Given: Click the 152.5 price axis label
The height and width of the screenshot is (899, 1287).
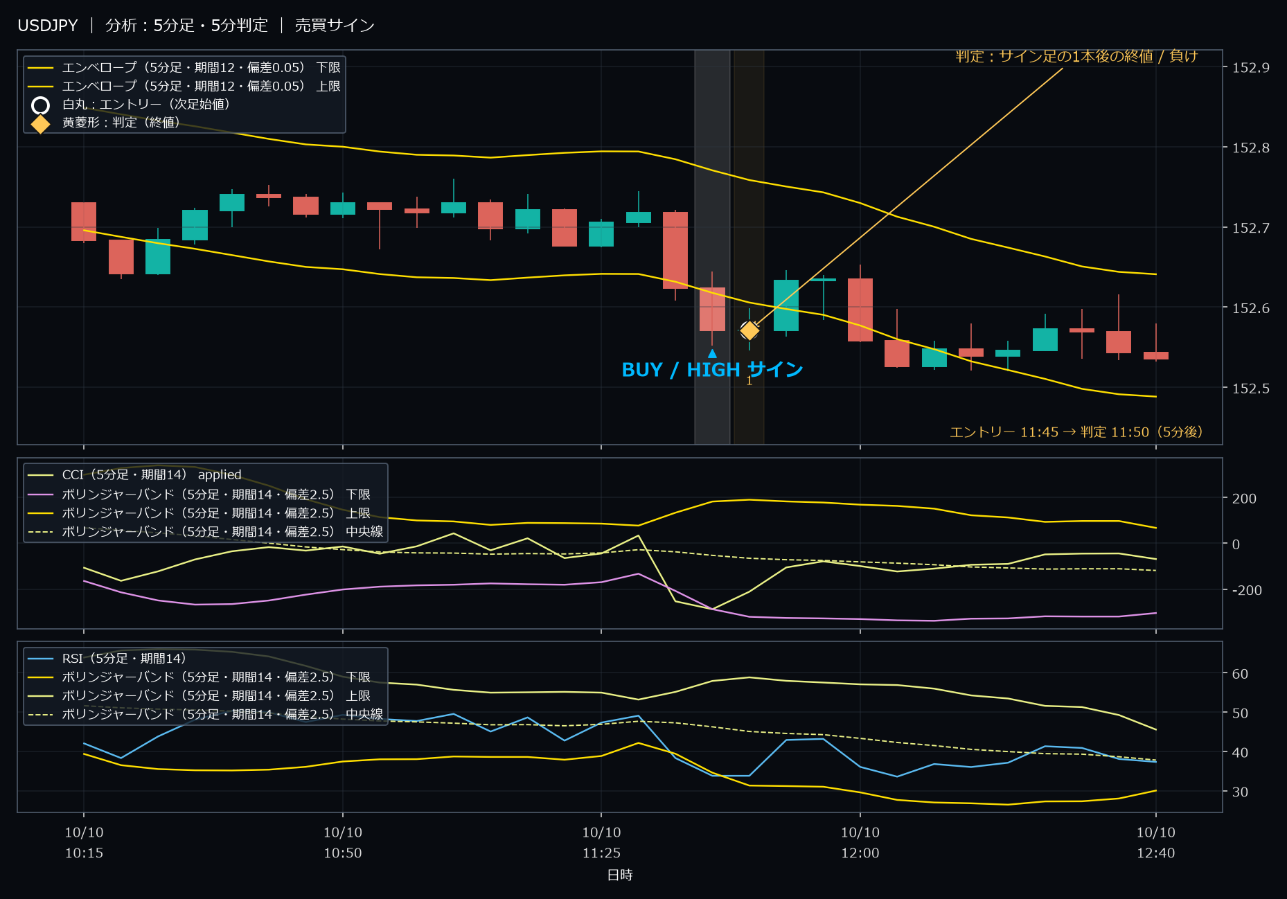Looking at the screenshot, I should (x=1251, y=389).
